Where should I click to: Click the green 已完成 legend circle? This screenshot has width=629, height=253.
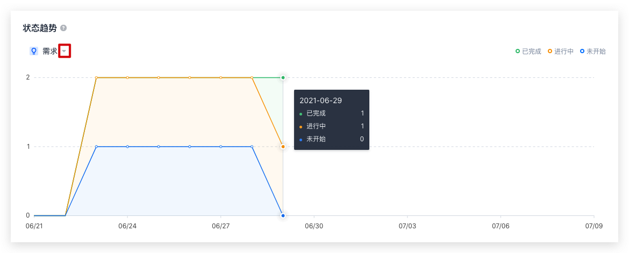[518, 51]
